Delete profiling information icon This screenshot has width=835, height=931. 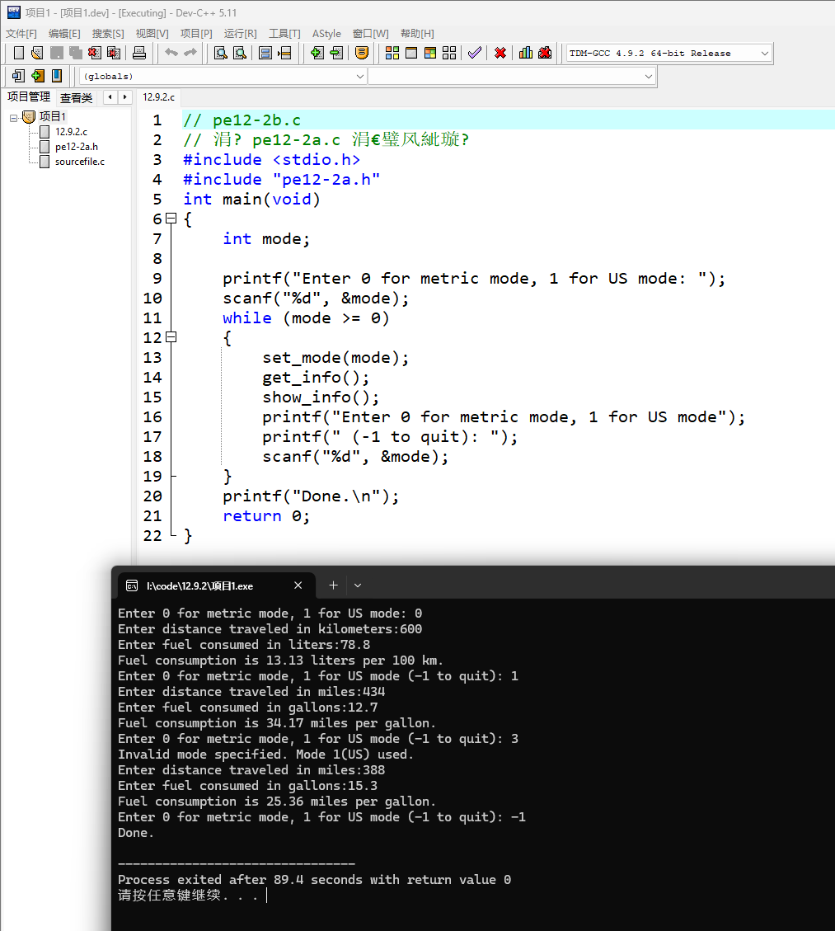[x=545, y=54]
